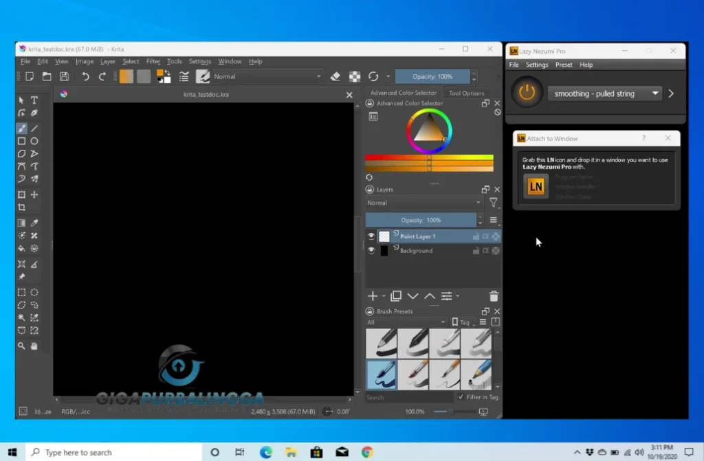704x461 pixels.
Task: Toggle visibility of the Background layer
Action: pyautogui.click(x=371, y=251)
